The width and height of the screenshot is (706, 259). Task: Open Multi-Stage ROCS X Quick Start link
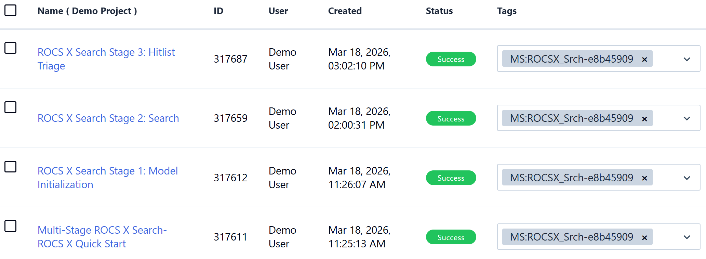pyautogui.click(x=102, y=230)
